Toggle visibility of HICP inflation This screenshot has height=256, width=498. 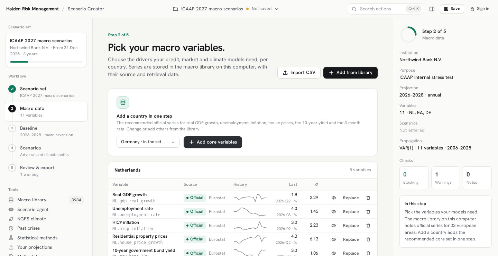pos(334,226)
